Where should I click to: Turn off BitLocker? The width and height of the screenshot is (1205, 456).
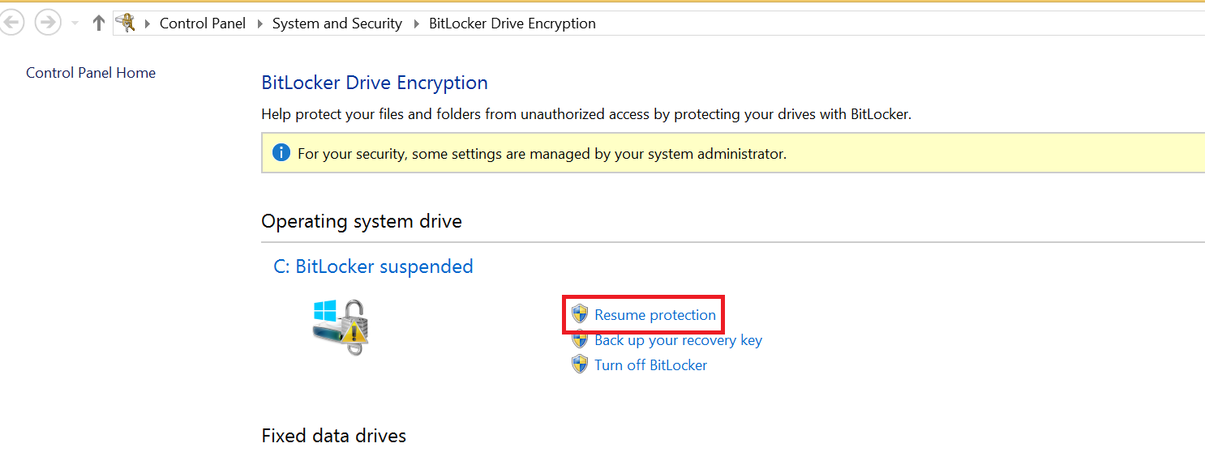[651, 365]
